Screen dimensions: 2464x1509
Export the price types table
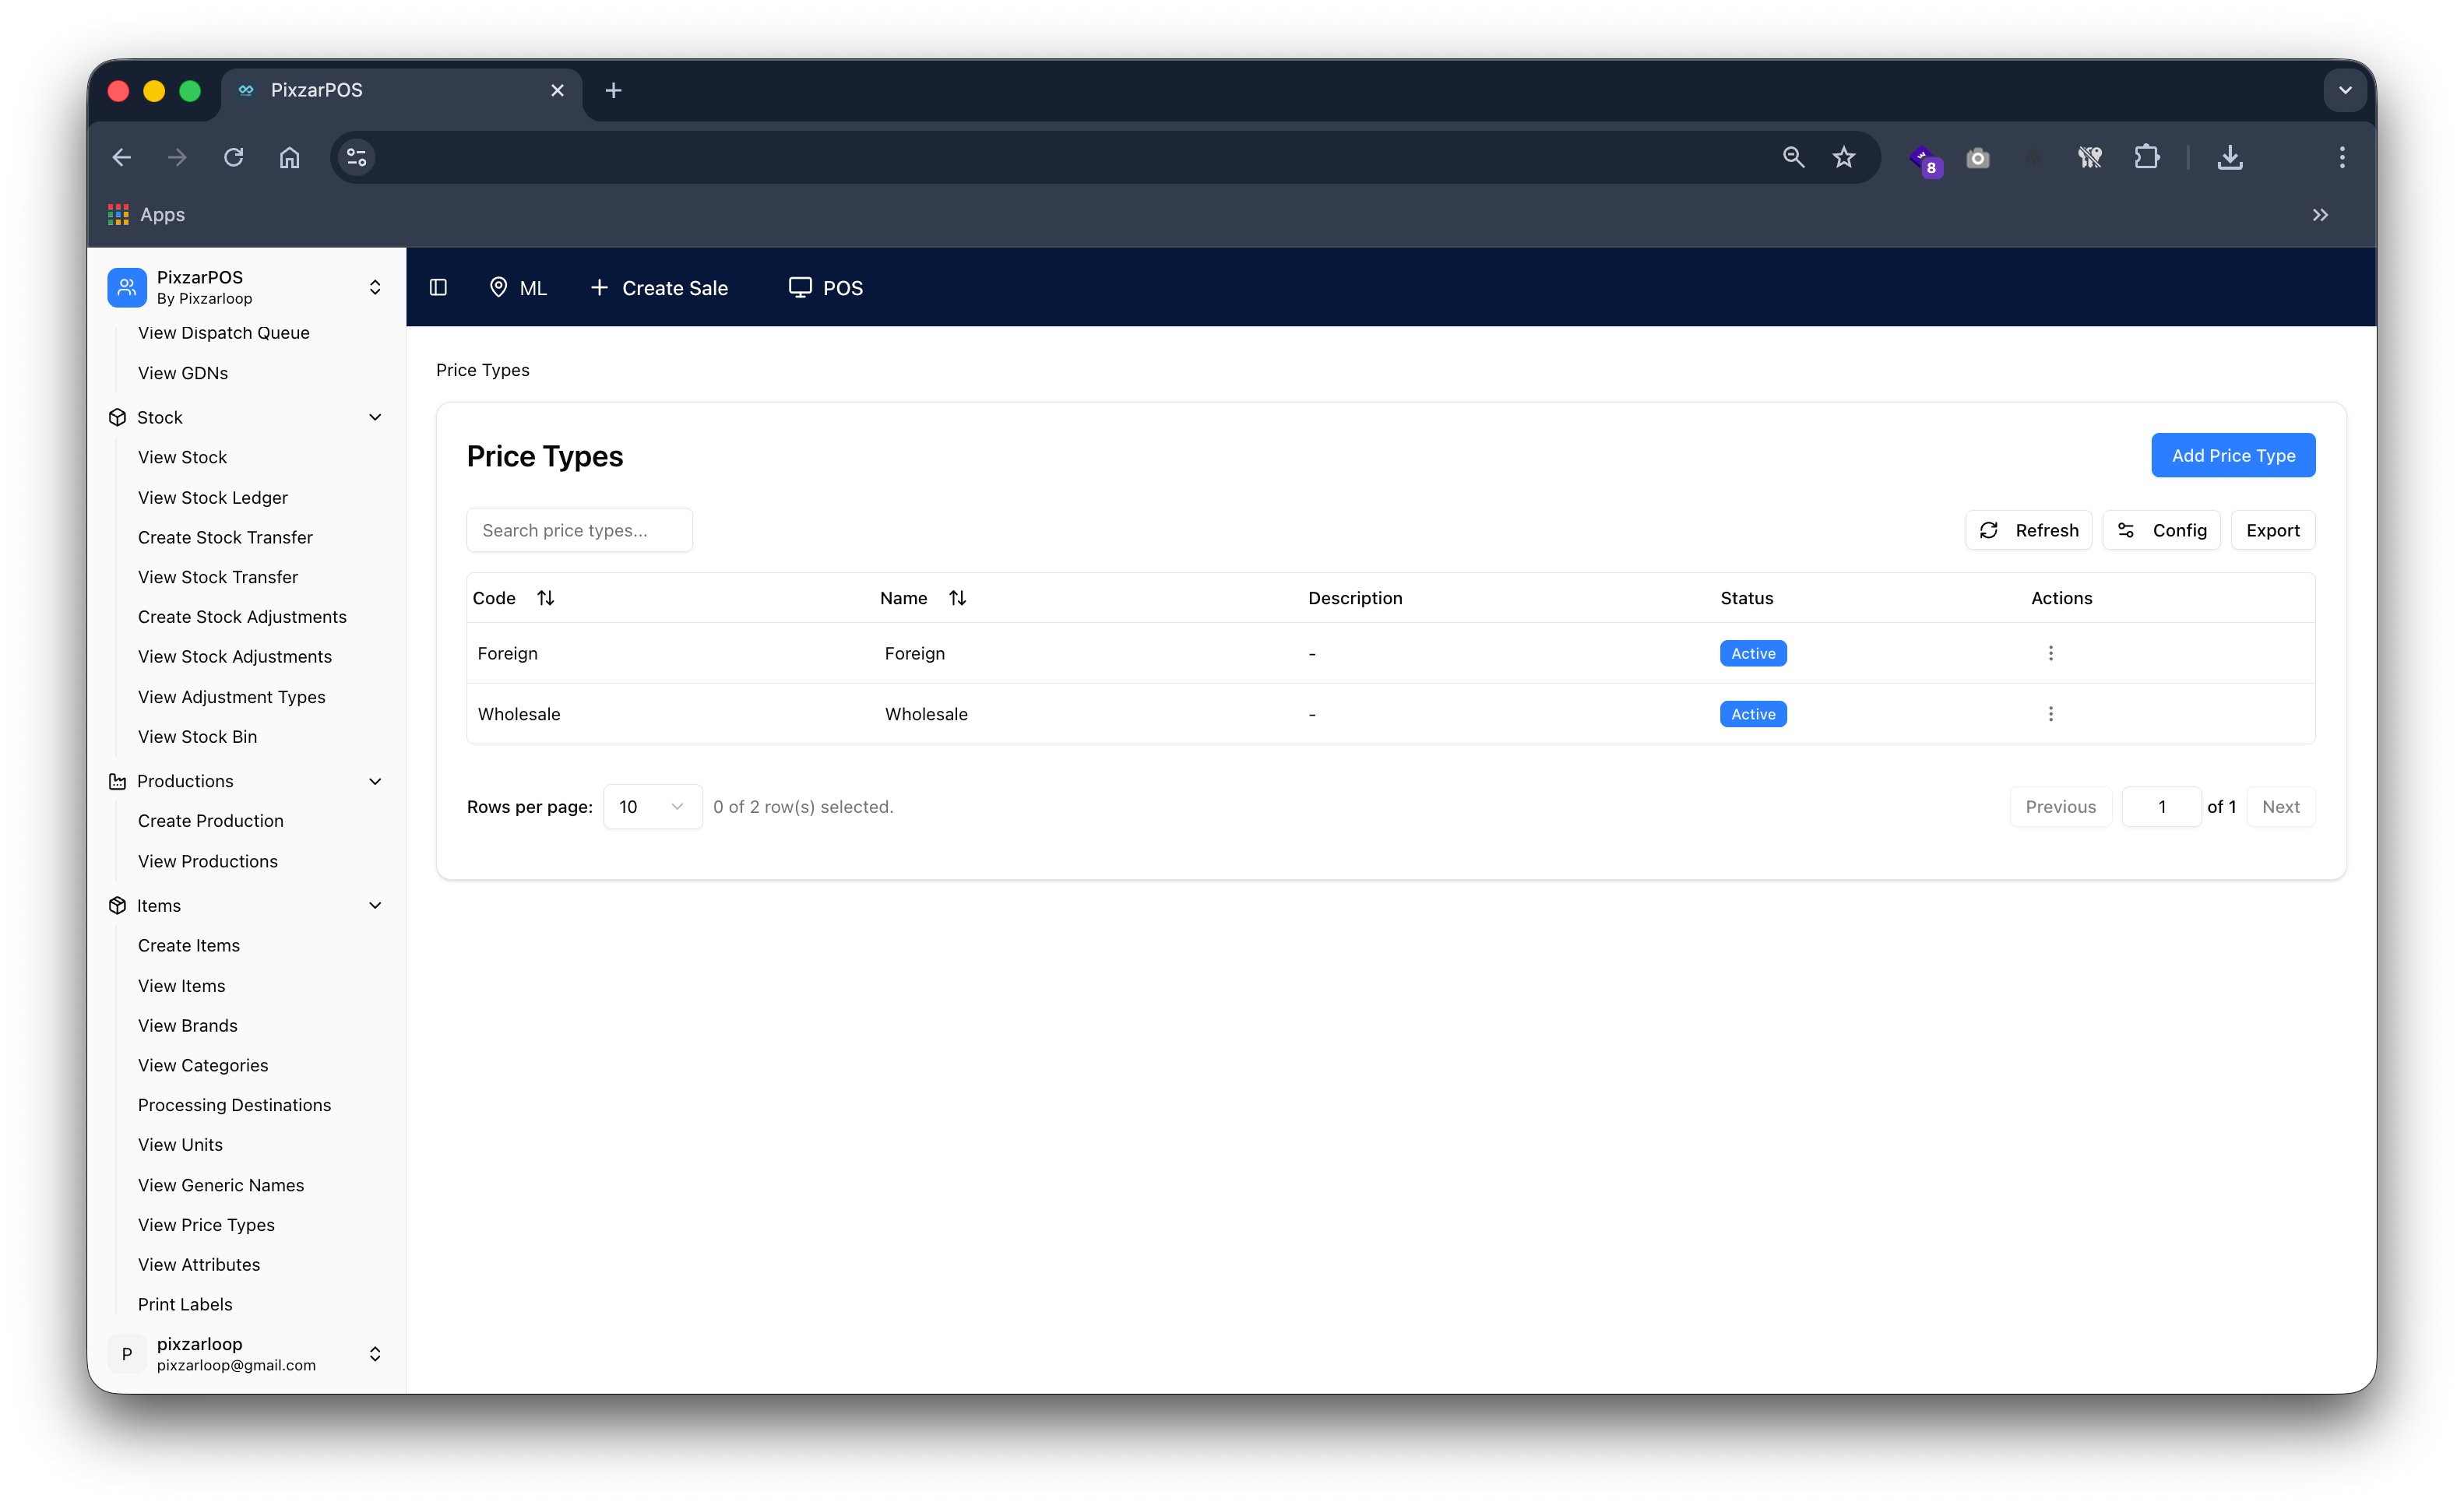coord(2273,530)
